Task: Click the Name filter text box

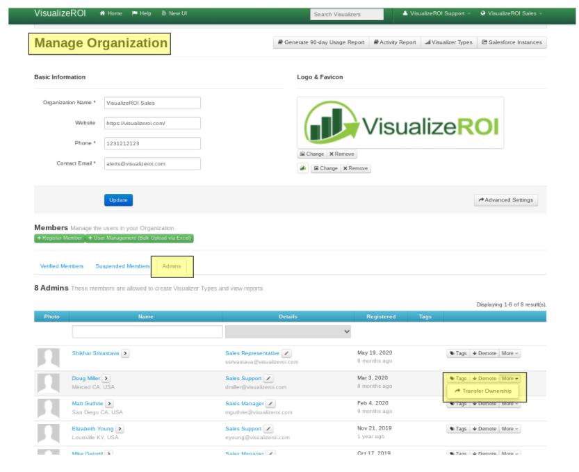Action: [x=147, y=332]
